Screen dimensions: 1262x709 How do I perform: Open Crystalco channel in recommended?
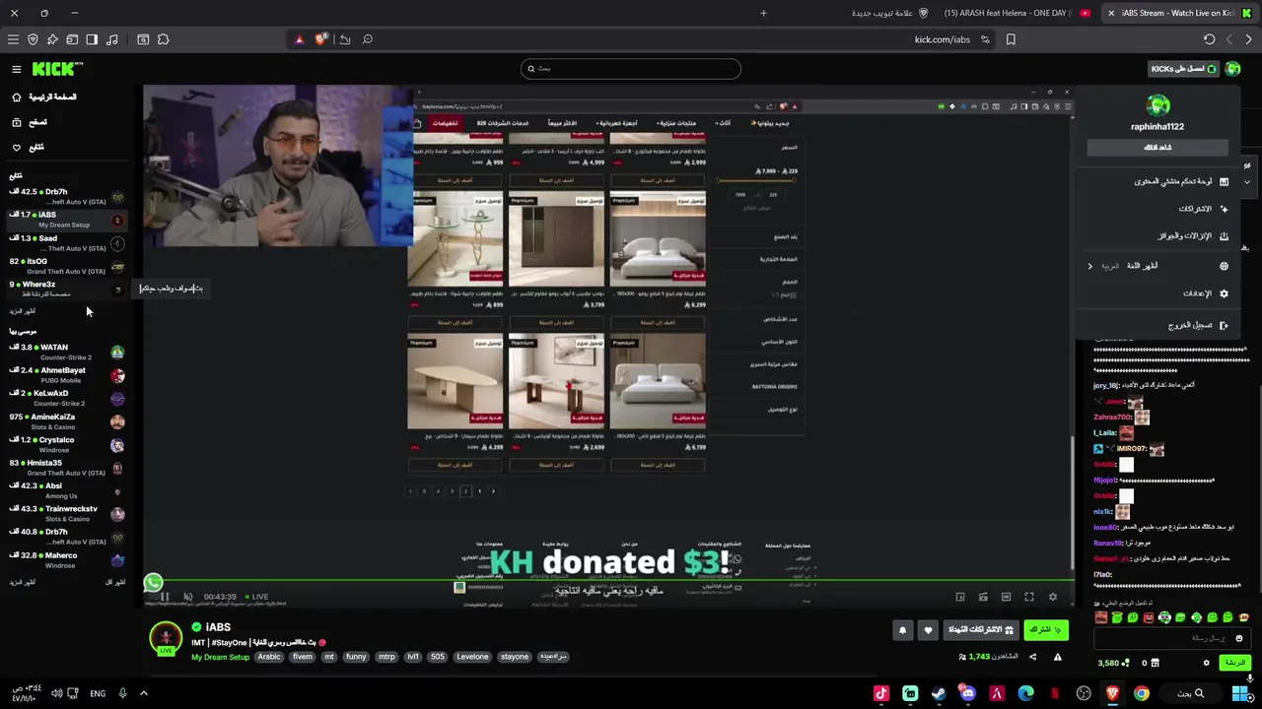pyautogui.click(x=66, y=444)
